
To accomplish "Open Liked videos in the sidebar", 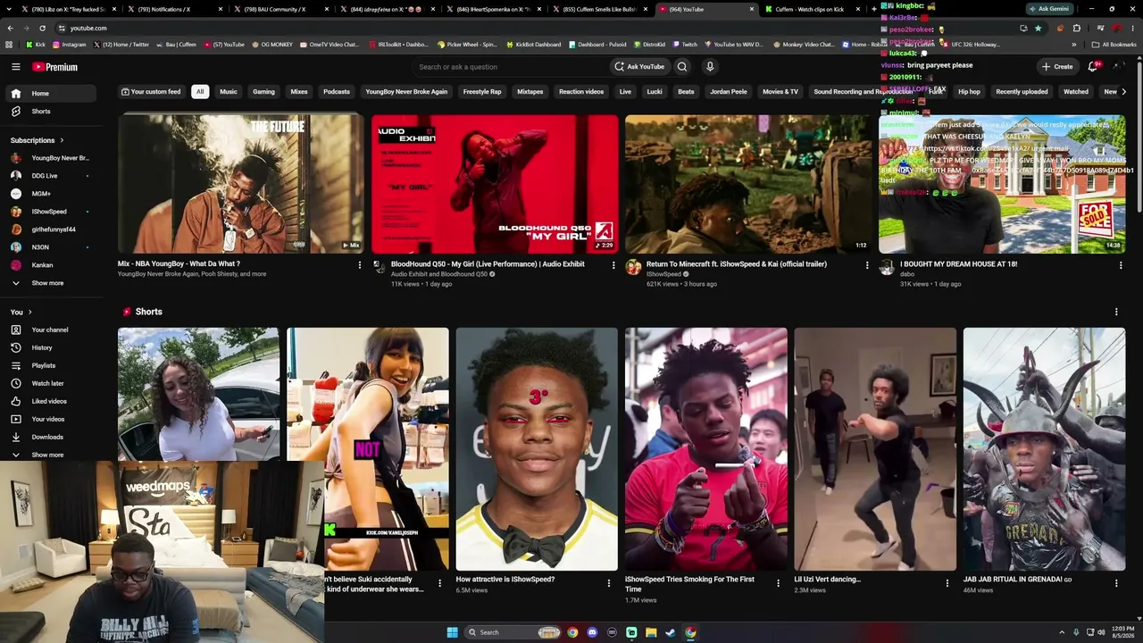I will 50,401.
